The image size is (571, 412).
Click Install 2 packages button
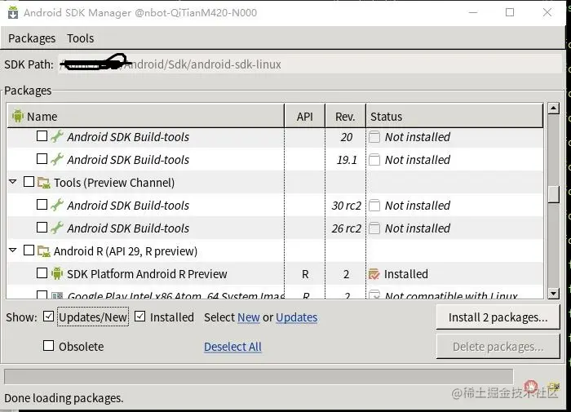(498, 317)
